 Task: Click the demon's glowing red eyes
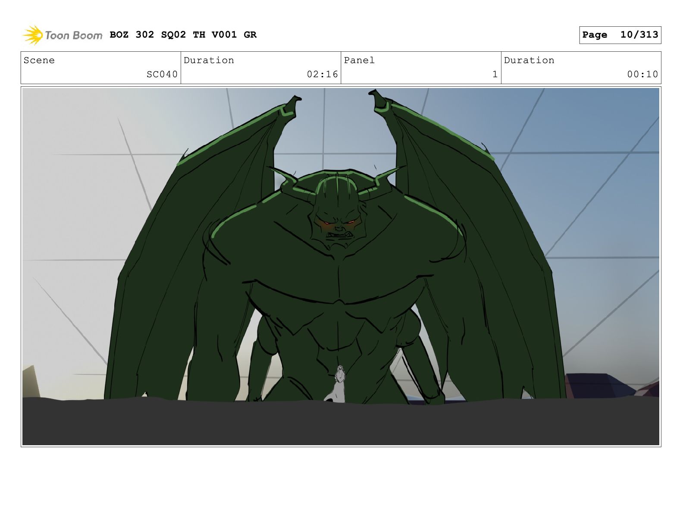[x=339, y=223]
